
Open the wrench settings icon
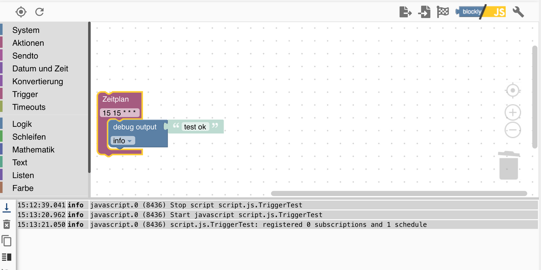(518, 12)
